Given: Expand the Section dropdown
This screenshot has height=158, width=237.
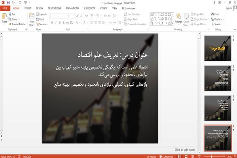Looking at the screenshot, I should (x=42, y=24).
